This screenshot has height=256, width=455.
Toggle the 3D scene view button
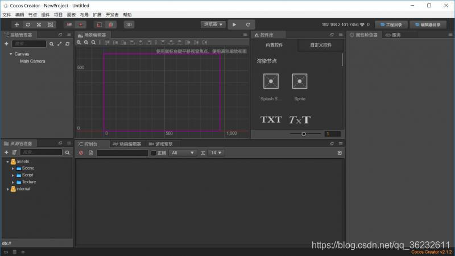click(129, 24)
